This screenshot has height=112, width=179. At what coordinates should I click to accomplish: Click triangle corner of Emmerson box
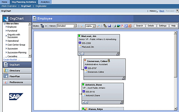(124, 78)
